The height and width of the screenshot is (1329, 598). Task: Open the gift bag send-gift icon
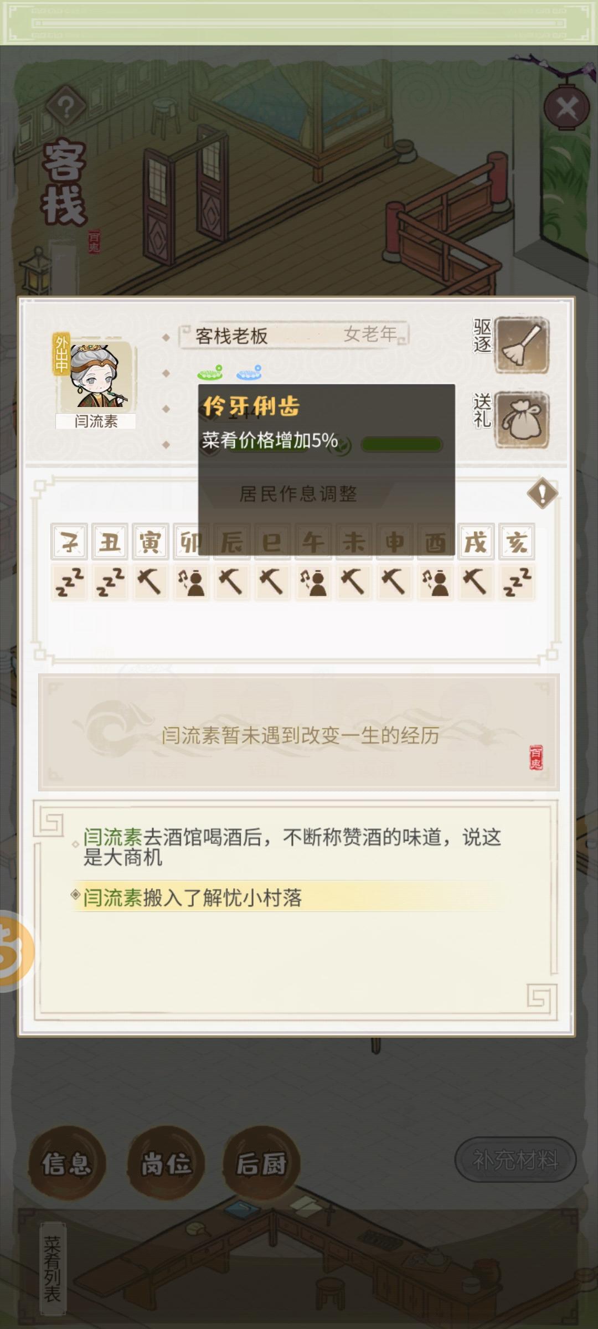[x=522, y=419]
